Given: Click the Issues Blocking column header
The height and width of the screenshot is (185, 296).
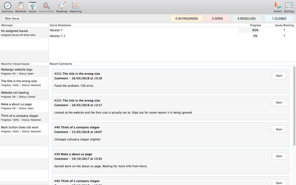Looking at the screenshot, I should 284,25.
